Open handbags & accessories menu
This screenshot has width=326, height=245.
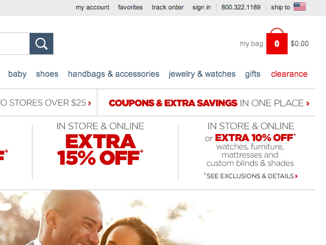[x=114, y=74]
